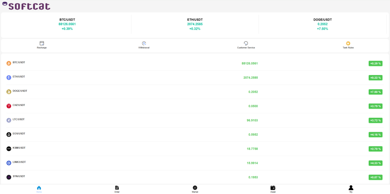
Task: Click the EOS coin icon
Action: (9, 135)
